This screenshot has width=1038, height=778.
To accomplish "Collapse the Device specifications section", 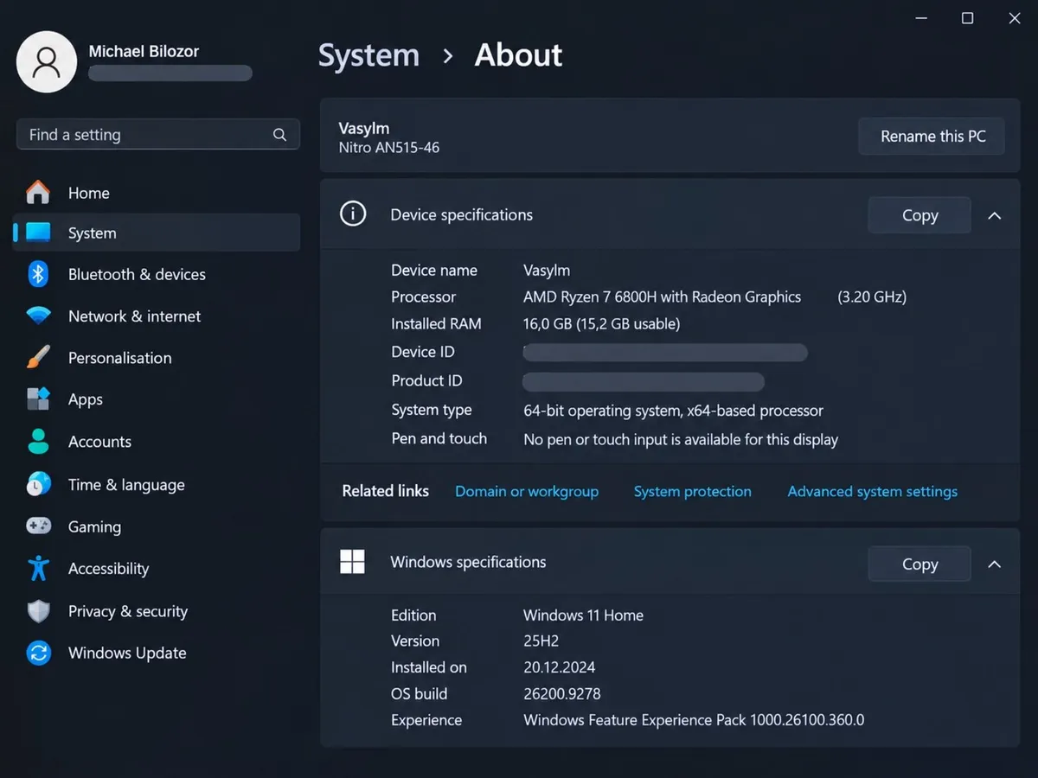I will (995, 215).
